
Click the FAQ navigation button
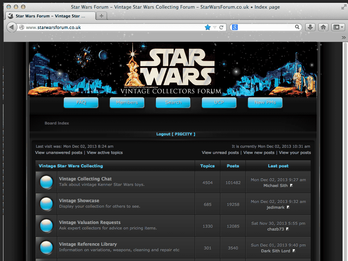point(81,102)
